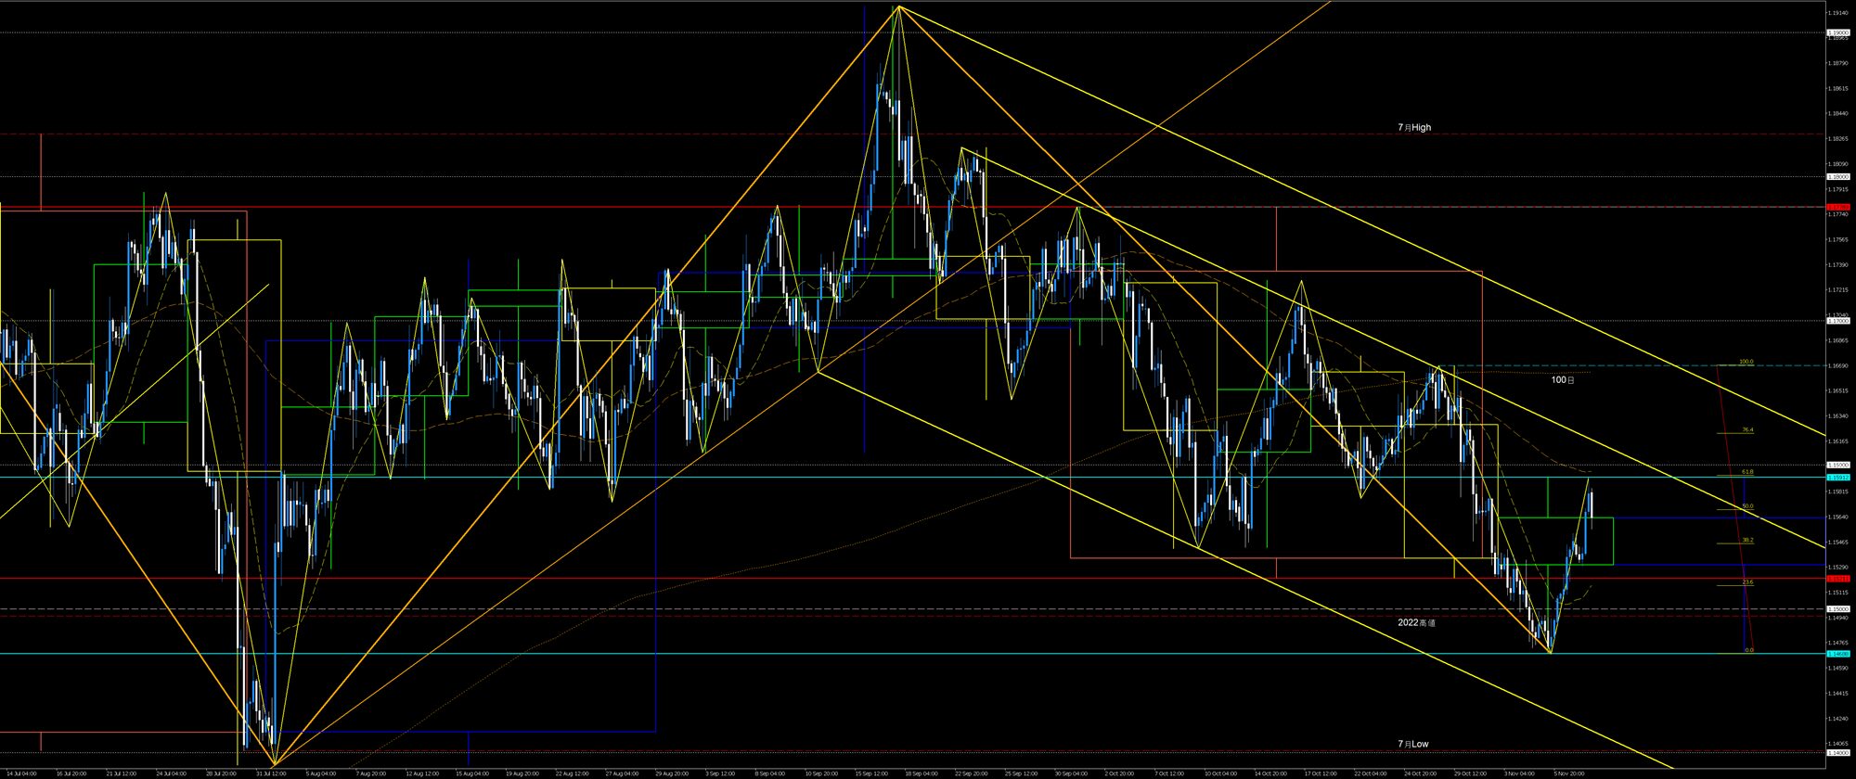Select the Fibonacci 38.2 level label
This screenshot has height=779, width=1856.
point(1746,540)
